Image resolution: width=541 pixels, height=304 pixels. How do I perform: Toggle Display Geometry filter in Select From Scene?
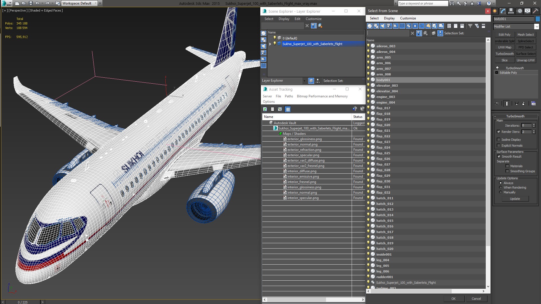tap(370, 26)
